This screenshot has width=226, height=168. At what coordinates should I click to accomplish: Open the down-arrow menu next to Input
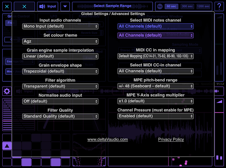65,7
